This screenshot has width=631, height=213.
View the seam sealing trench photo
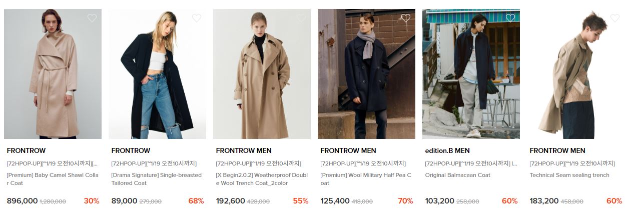coord(575,74)
